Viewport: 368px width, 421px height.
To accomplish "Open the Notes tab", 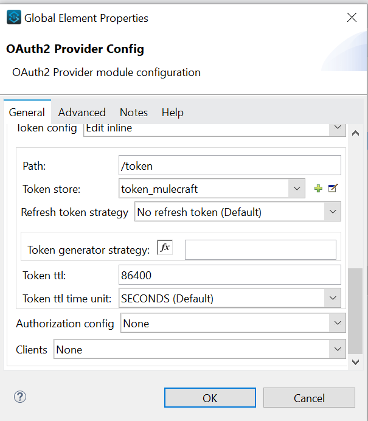I will [x=134, y=113].
